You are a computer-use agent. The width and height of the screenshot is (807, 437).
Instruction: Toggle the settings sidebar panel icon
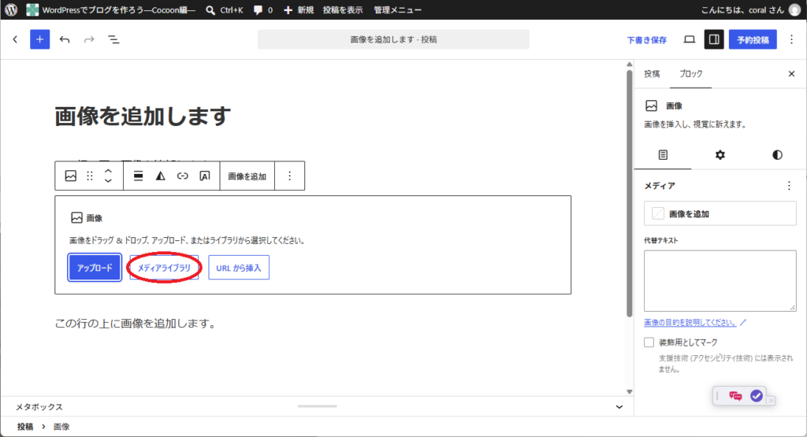coord(714,39)
